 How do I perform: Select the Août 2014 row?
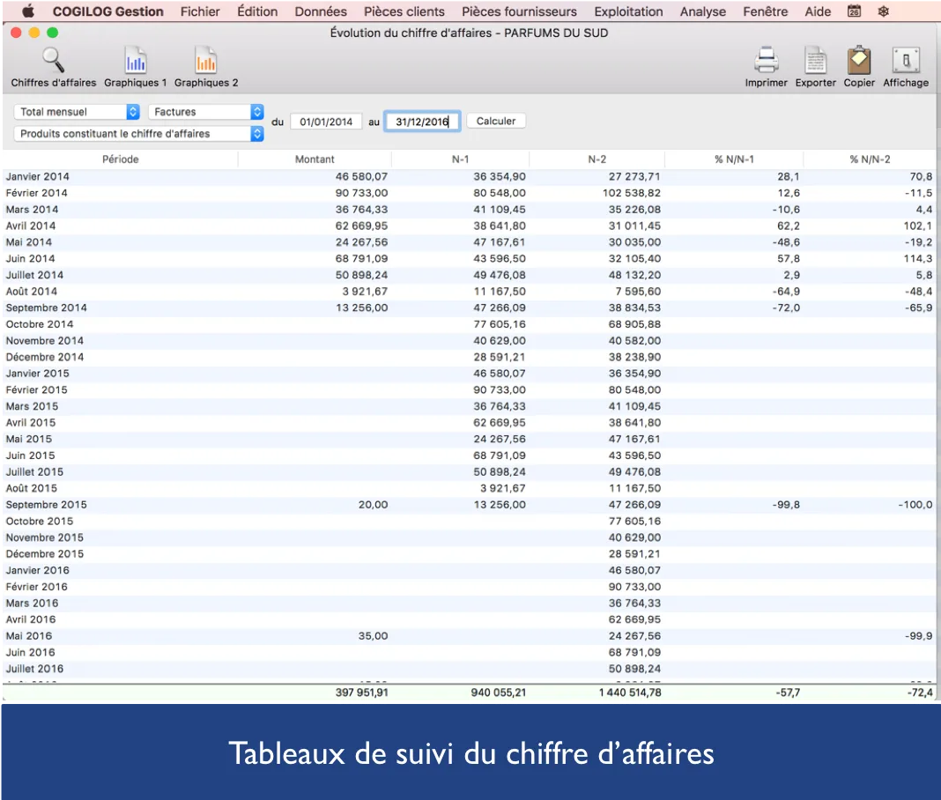coord(470,292)
